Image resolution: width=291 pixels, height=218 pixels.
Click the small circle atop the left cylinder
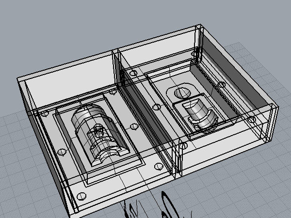click(99, 129)
